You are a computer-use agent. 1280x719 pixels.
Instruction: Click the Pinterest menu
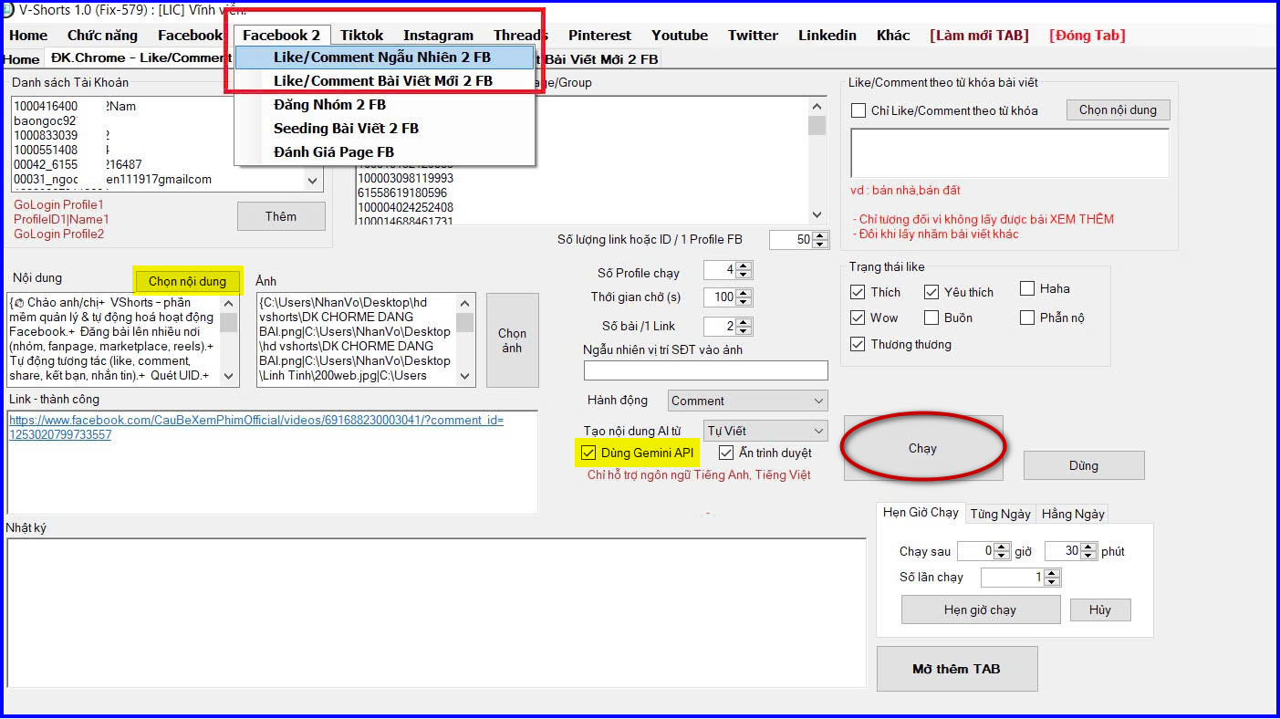pyautogui.click(x=599, y=36)
